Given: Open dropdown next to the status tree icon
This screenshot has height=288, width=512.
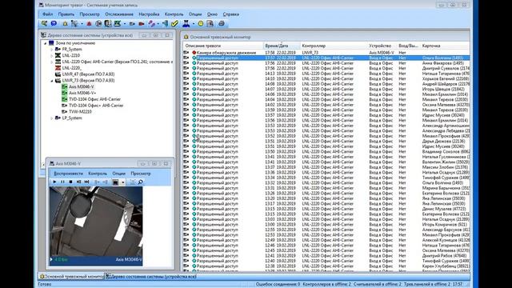Looking at the screenshot, I should click(x=82, y=24).
